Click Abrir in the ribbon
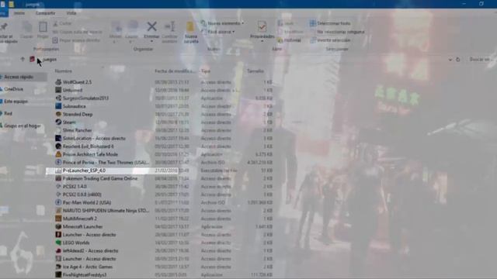 [286, 23]
